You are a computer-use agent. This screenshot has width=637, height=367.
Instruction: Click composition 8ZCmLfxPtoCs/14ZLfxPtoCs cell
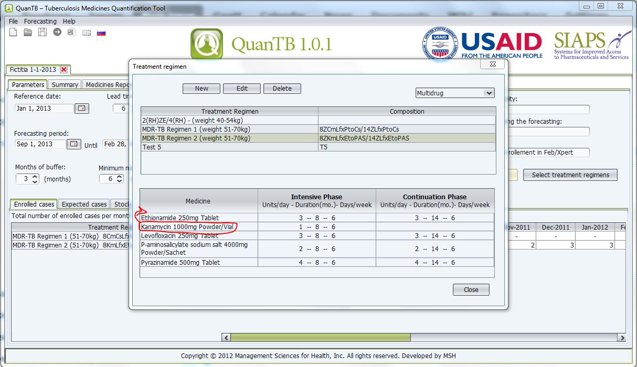click(407, 129)
